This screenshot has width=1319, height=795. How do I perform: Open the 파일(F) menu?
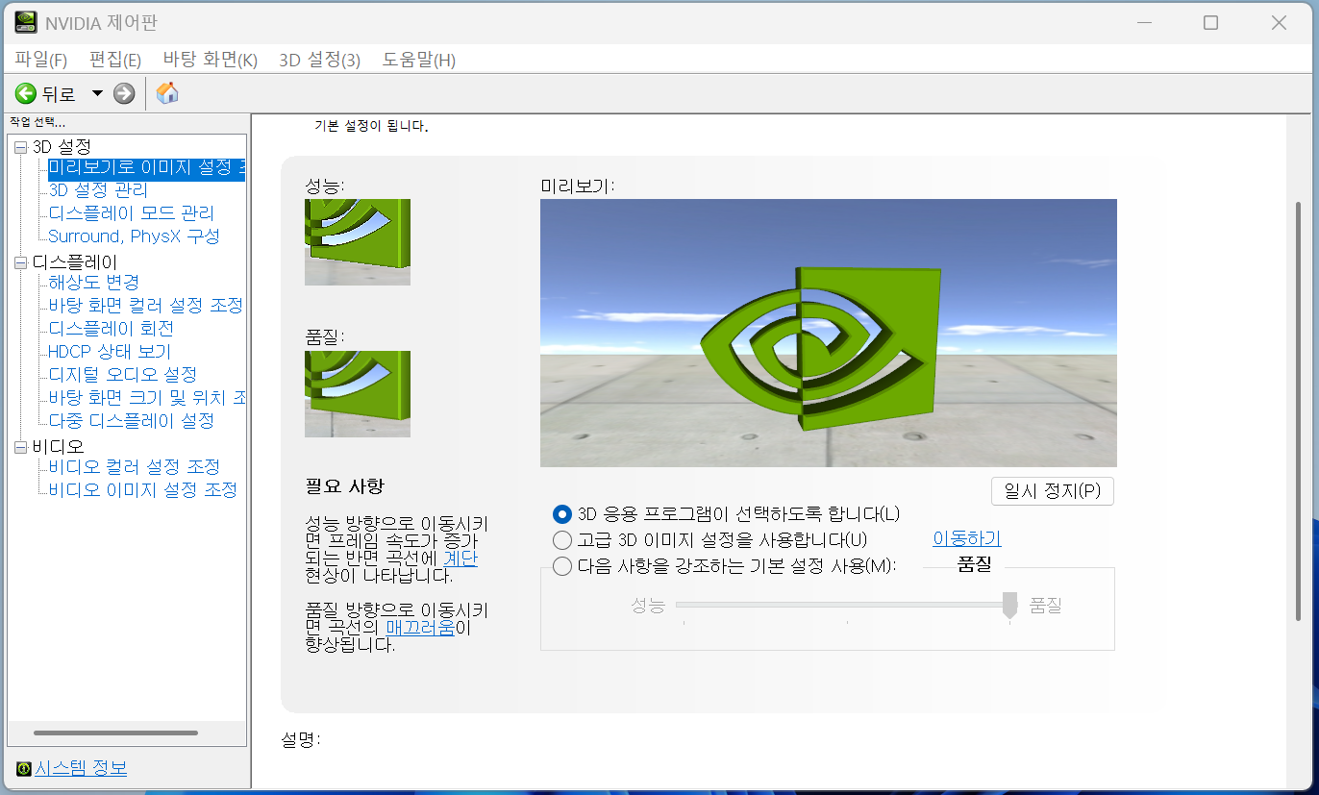pos(40,59)
